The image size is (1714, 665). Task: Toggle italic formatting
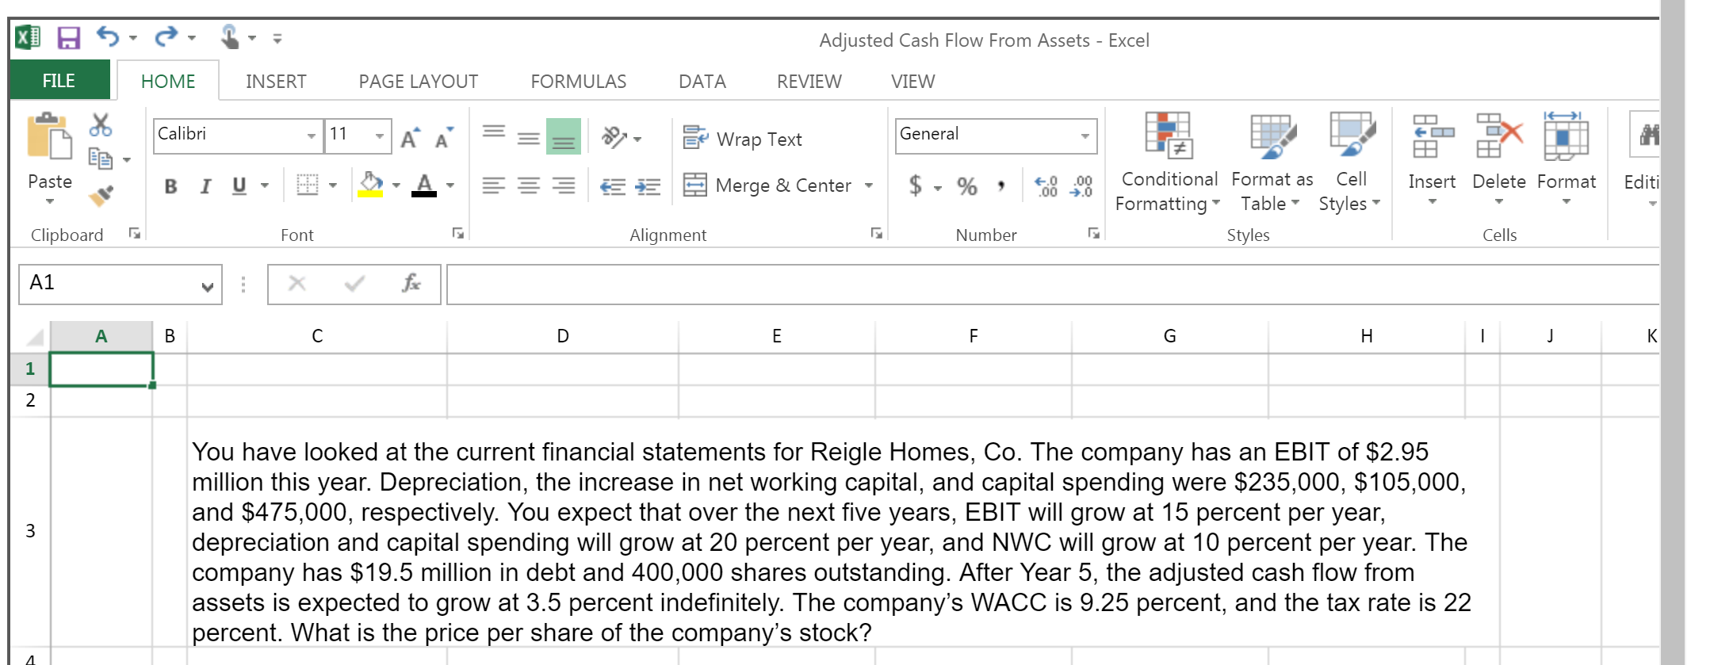pyautogui.click(x=205, y=185)
